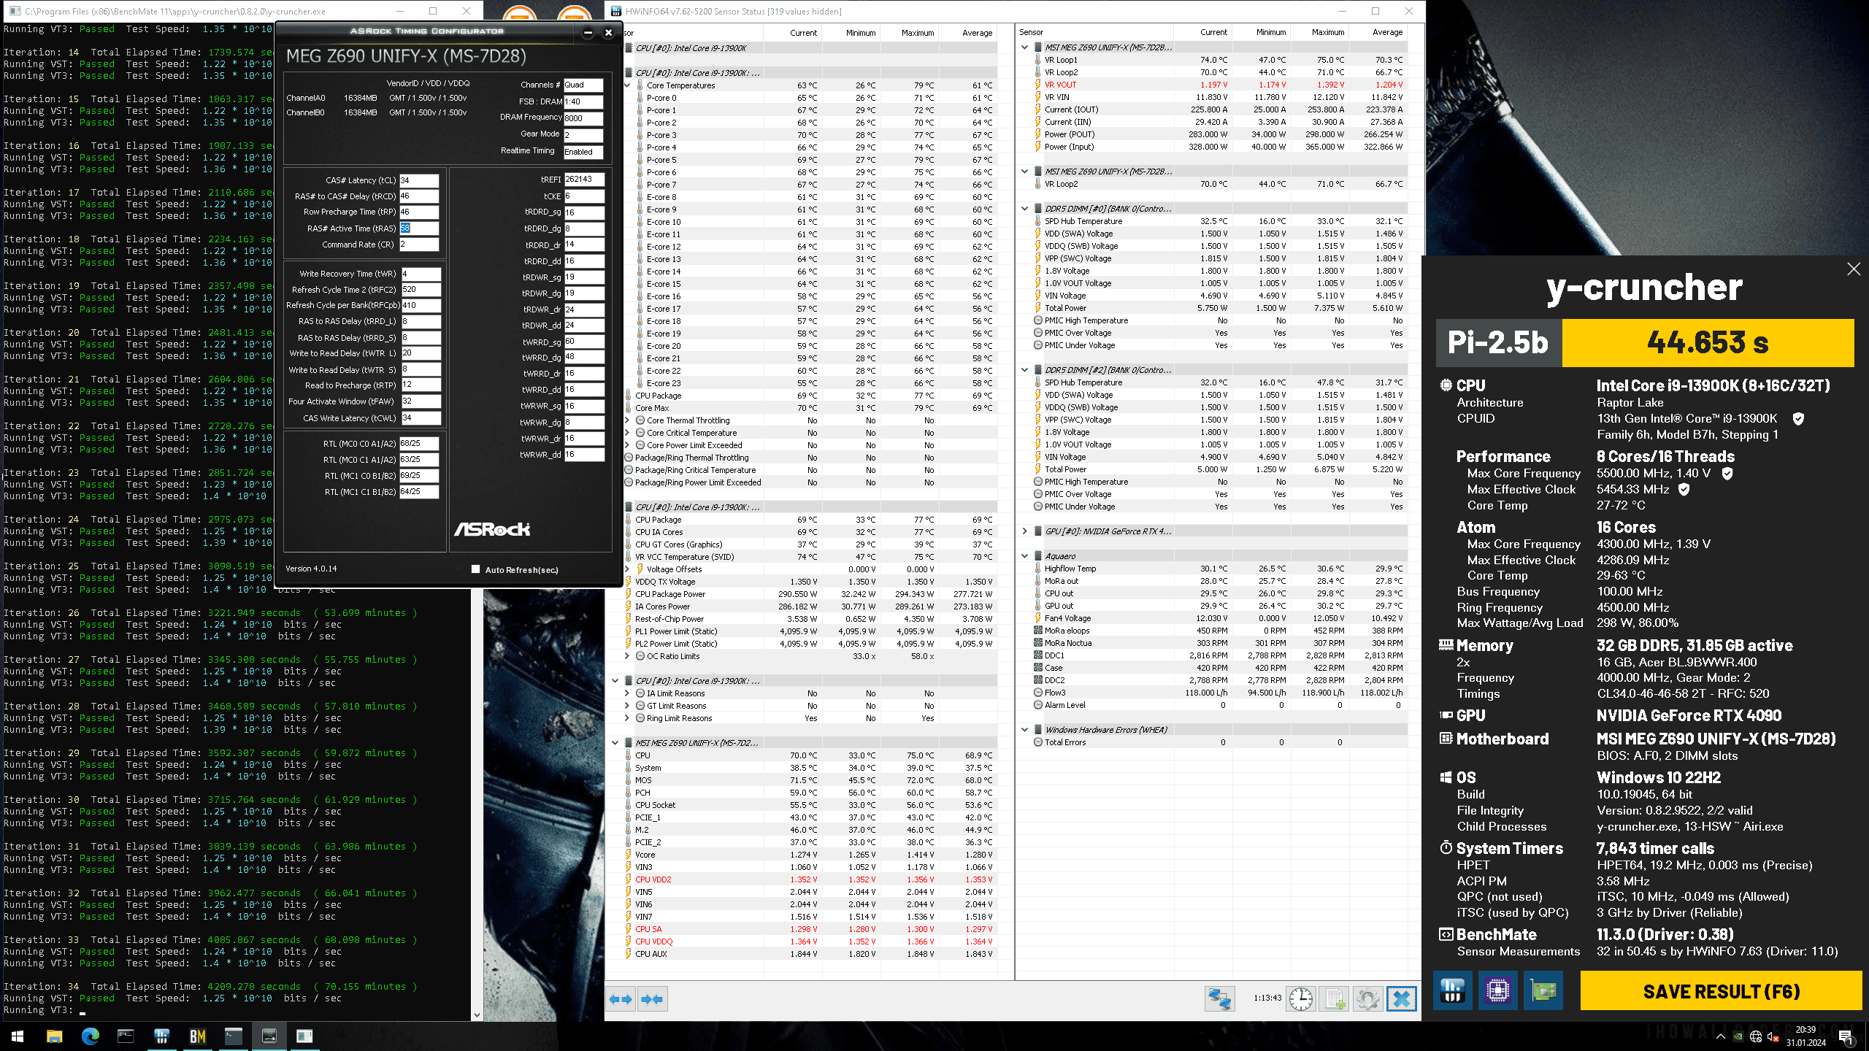Viewport: 1869px width, 1051px height.
Task: Collapse the Windows Hardware Errors (WHEA) group
Action: pyautogui.click(x=1025, y=730)
